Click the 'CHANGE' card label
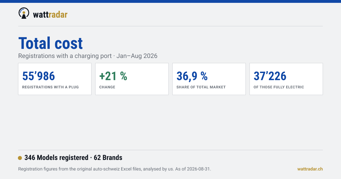The height and width of the screenshot is (179, 341). 107,87
